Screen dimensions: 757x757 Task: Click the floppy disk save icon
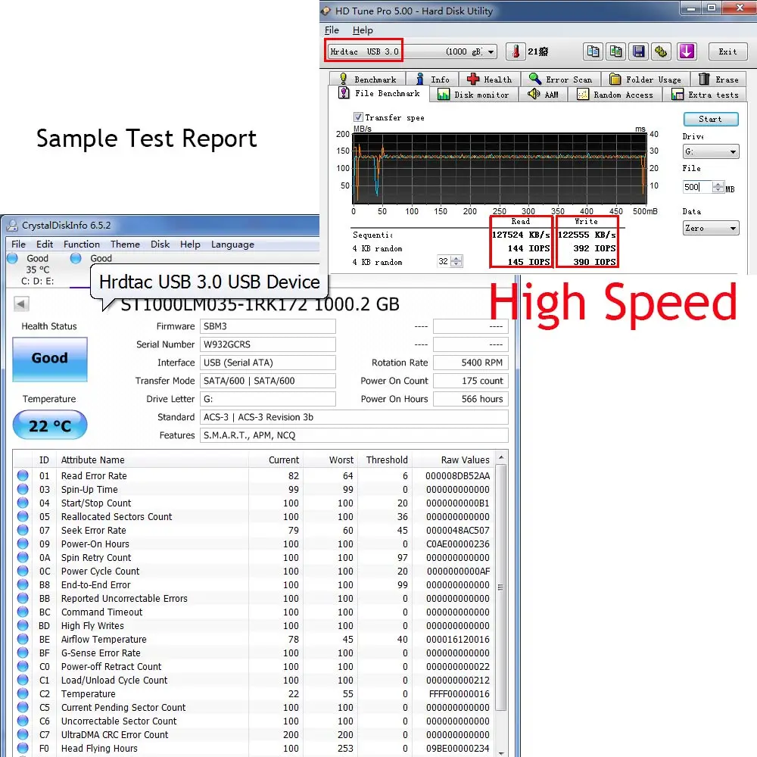click(638, 51)
